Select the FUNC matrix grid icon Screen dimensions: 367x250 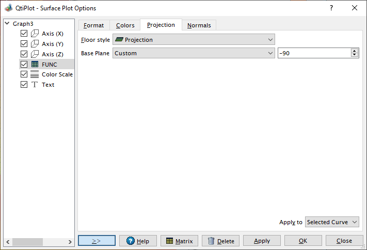tap(35, 64)
